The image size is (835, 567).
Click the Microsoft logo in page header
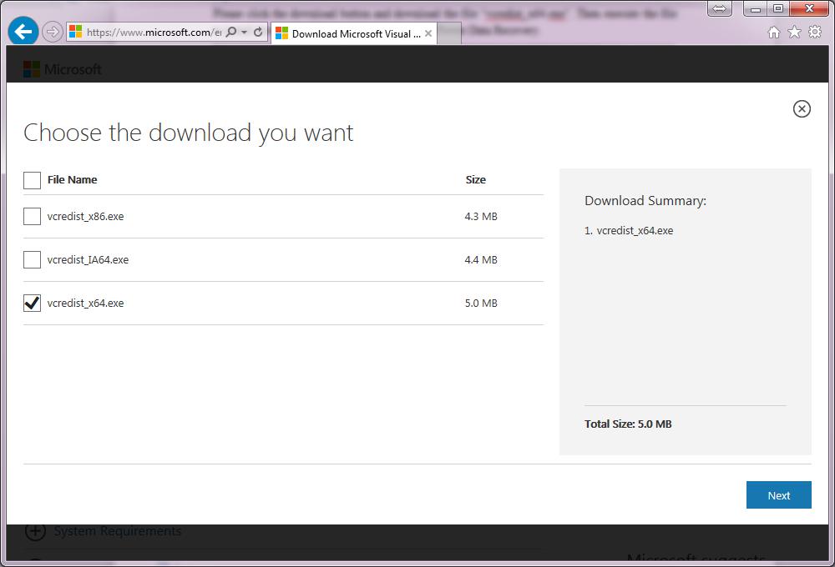pyautogui.click(x=63, y=69)
